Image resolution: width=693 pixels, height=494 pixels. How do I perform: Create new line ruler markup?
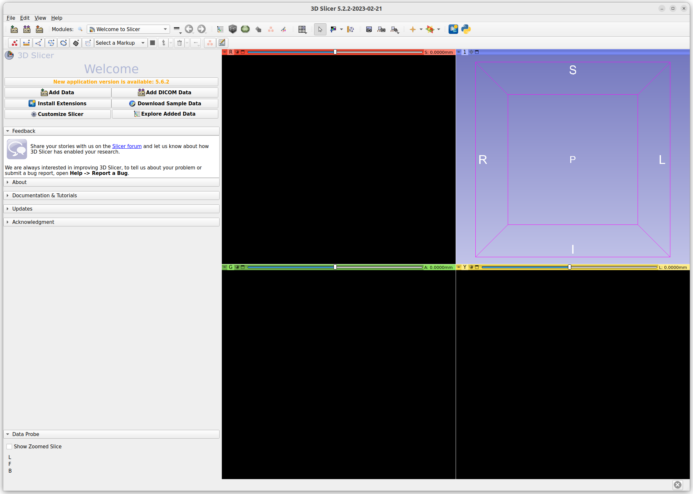click(x=27, y=43)
